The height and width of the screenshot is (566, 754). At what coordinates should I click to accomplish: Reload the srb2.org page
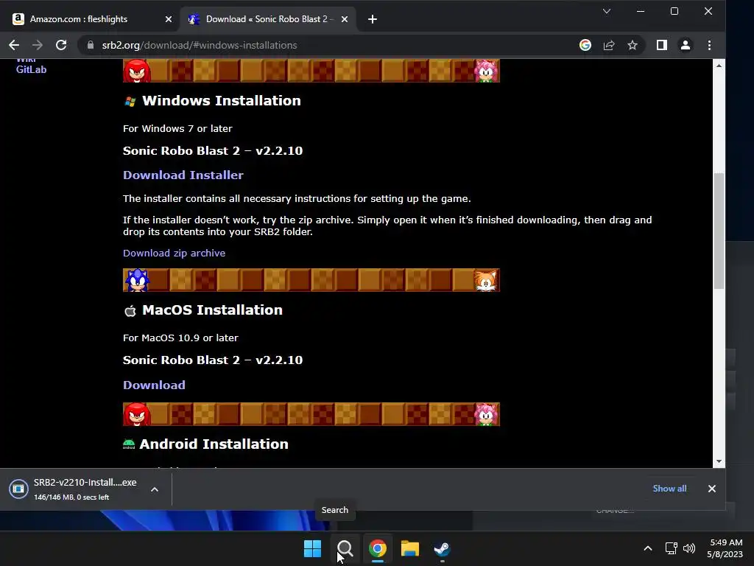tap(61, 45)
